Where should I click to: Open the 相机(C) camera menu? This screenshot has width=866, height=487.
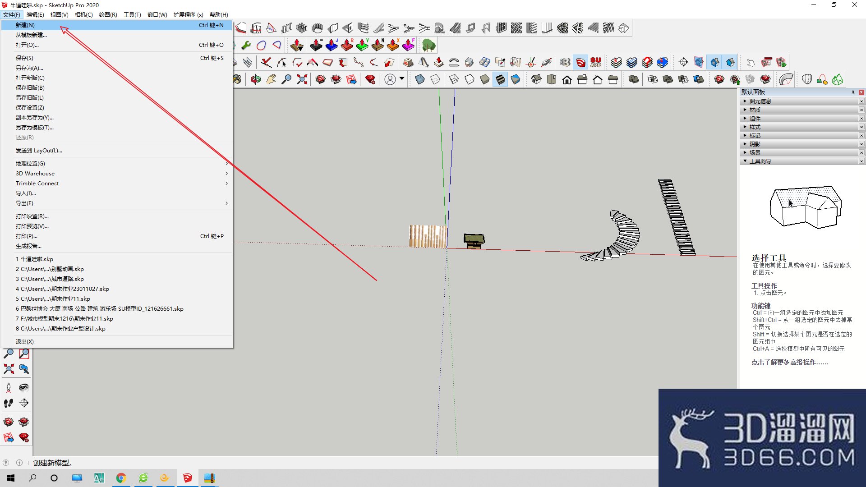click(x=83, y=14)
